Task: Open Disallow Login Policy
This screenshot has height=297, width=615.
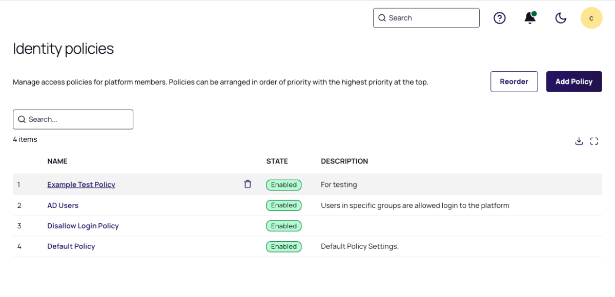Action: 83,226
